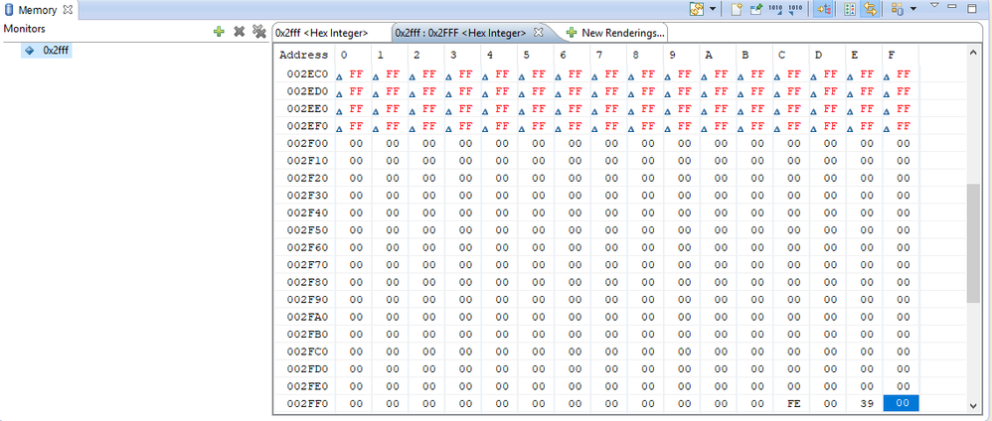This screenshot has height=421, width=992.
Task: Select address row 002FC0
Action: tap(307, 351)
